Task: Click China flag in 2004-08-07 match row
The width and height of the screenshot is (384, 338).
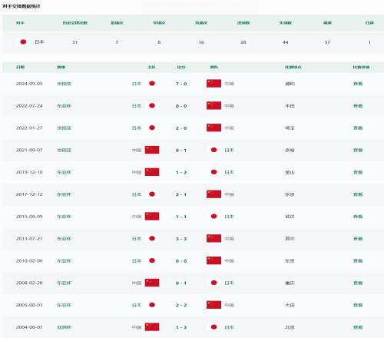Action: (x=152, y=327)
